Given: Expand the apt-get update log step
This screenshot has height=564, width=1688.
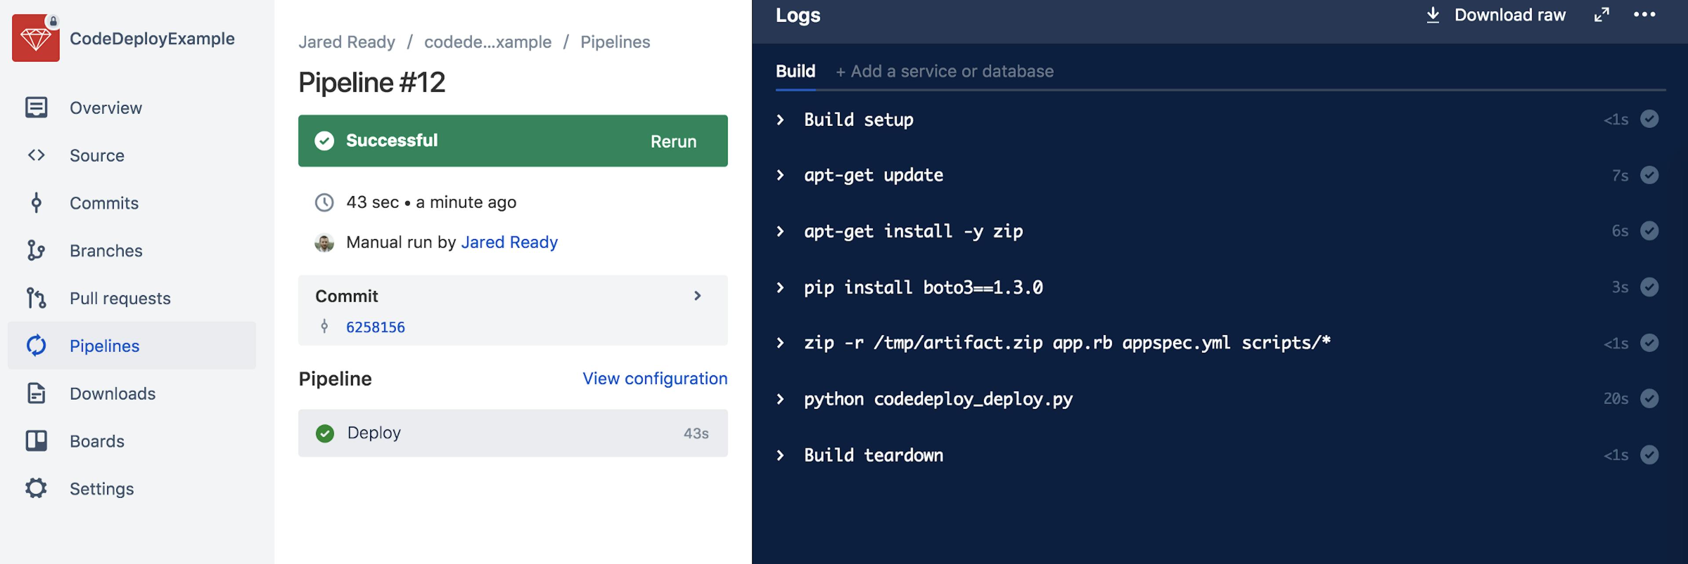Looking at the screenshot, I should click(780, 176).
